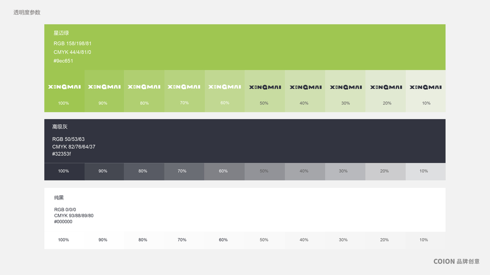The height and width of the screenshot is (275, 490).
Task: Pick the 80% green XINGMAI swatch
Action: pyautogui.click(x=144, y=91)
